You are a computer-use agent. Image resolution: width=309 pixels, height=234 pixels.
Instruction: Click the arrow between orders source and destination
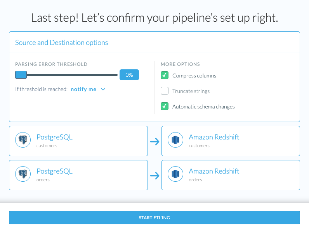click(155, 175)
